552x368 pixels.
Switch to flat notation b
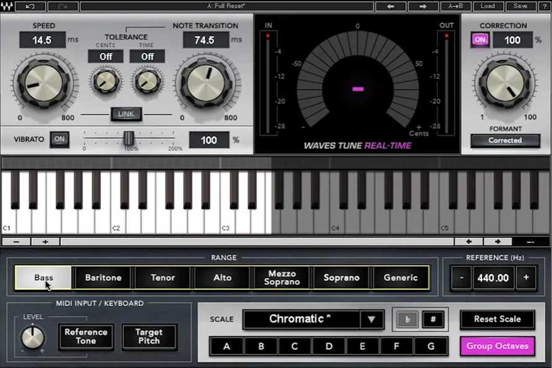(x=407, y=320)
